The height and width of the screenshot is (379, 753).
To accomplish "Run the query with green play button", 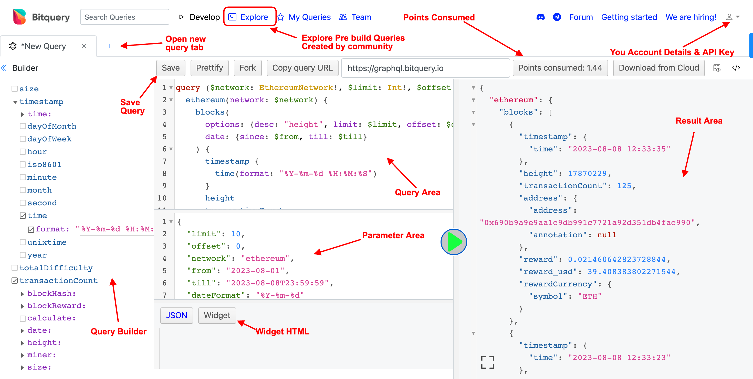I will click(x=453, y=242).
